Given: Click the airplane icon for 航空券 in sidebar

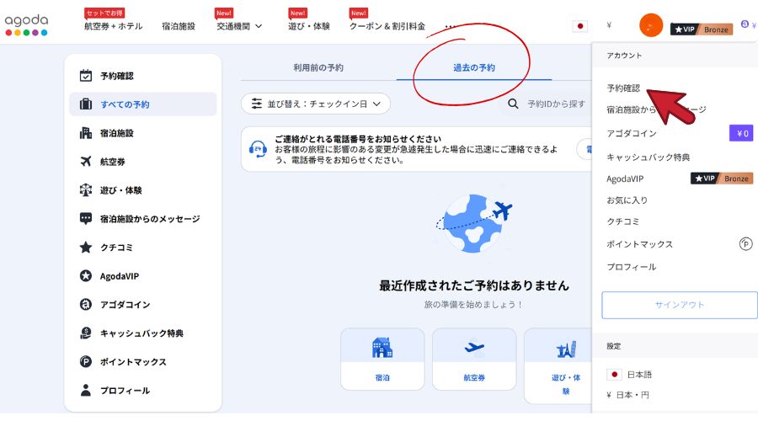Looking at the screenshot, I should [x=85, y=162].
